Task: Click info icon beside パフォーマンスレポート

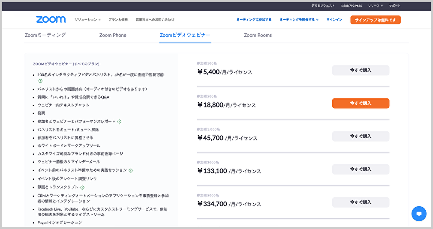Action: [119, 121]
